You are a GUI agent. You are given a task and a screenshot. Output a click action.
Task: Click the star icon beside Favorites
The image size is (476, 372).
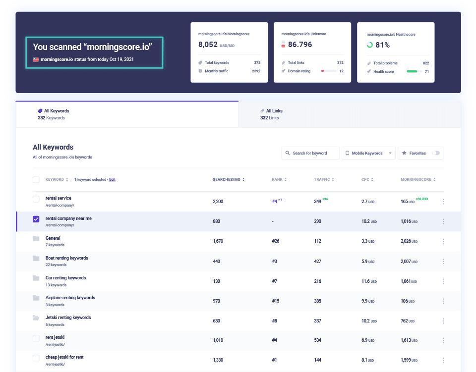click(404, 153)
